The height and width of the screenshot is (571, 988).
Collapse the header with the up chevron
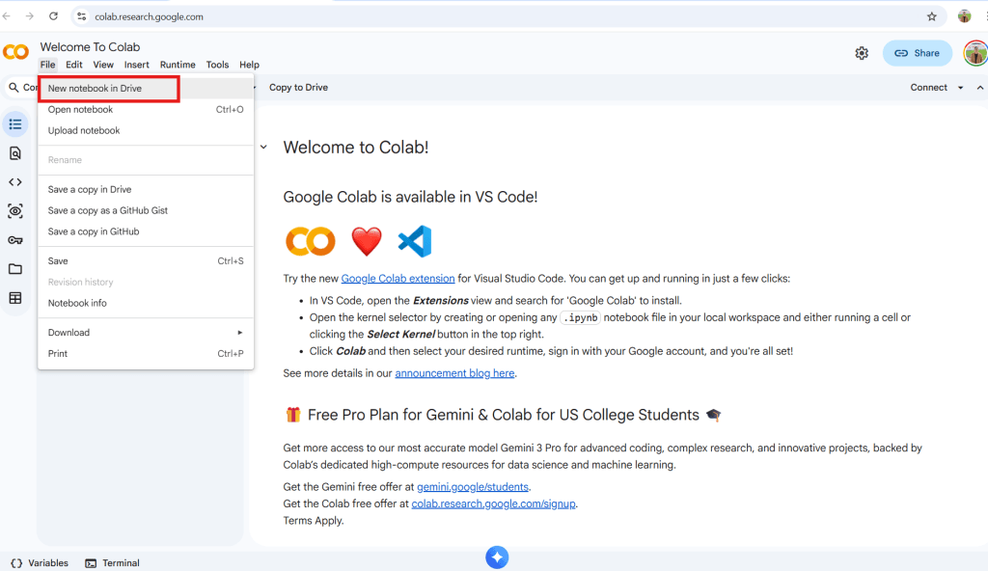980,88
